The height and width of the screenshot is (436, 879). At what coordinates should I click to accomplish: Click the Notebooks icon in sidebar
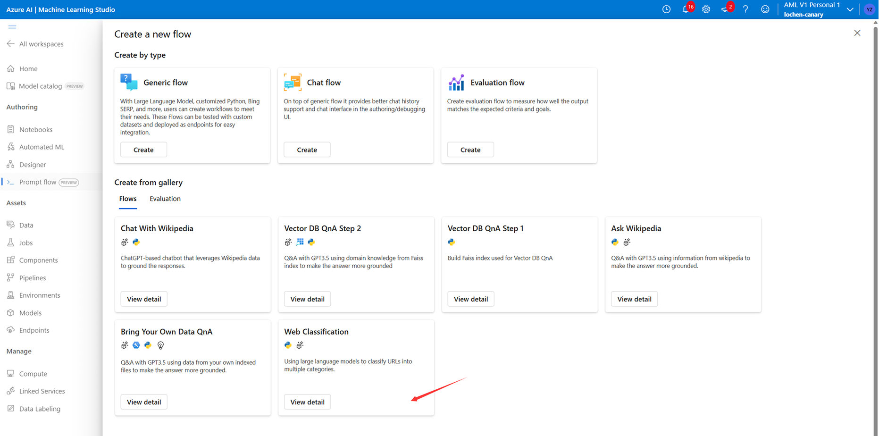pos(10,129)
